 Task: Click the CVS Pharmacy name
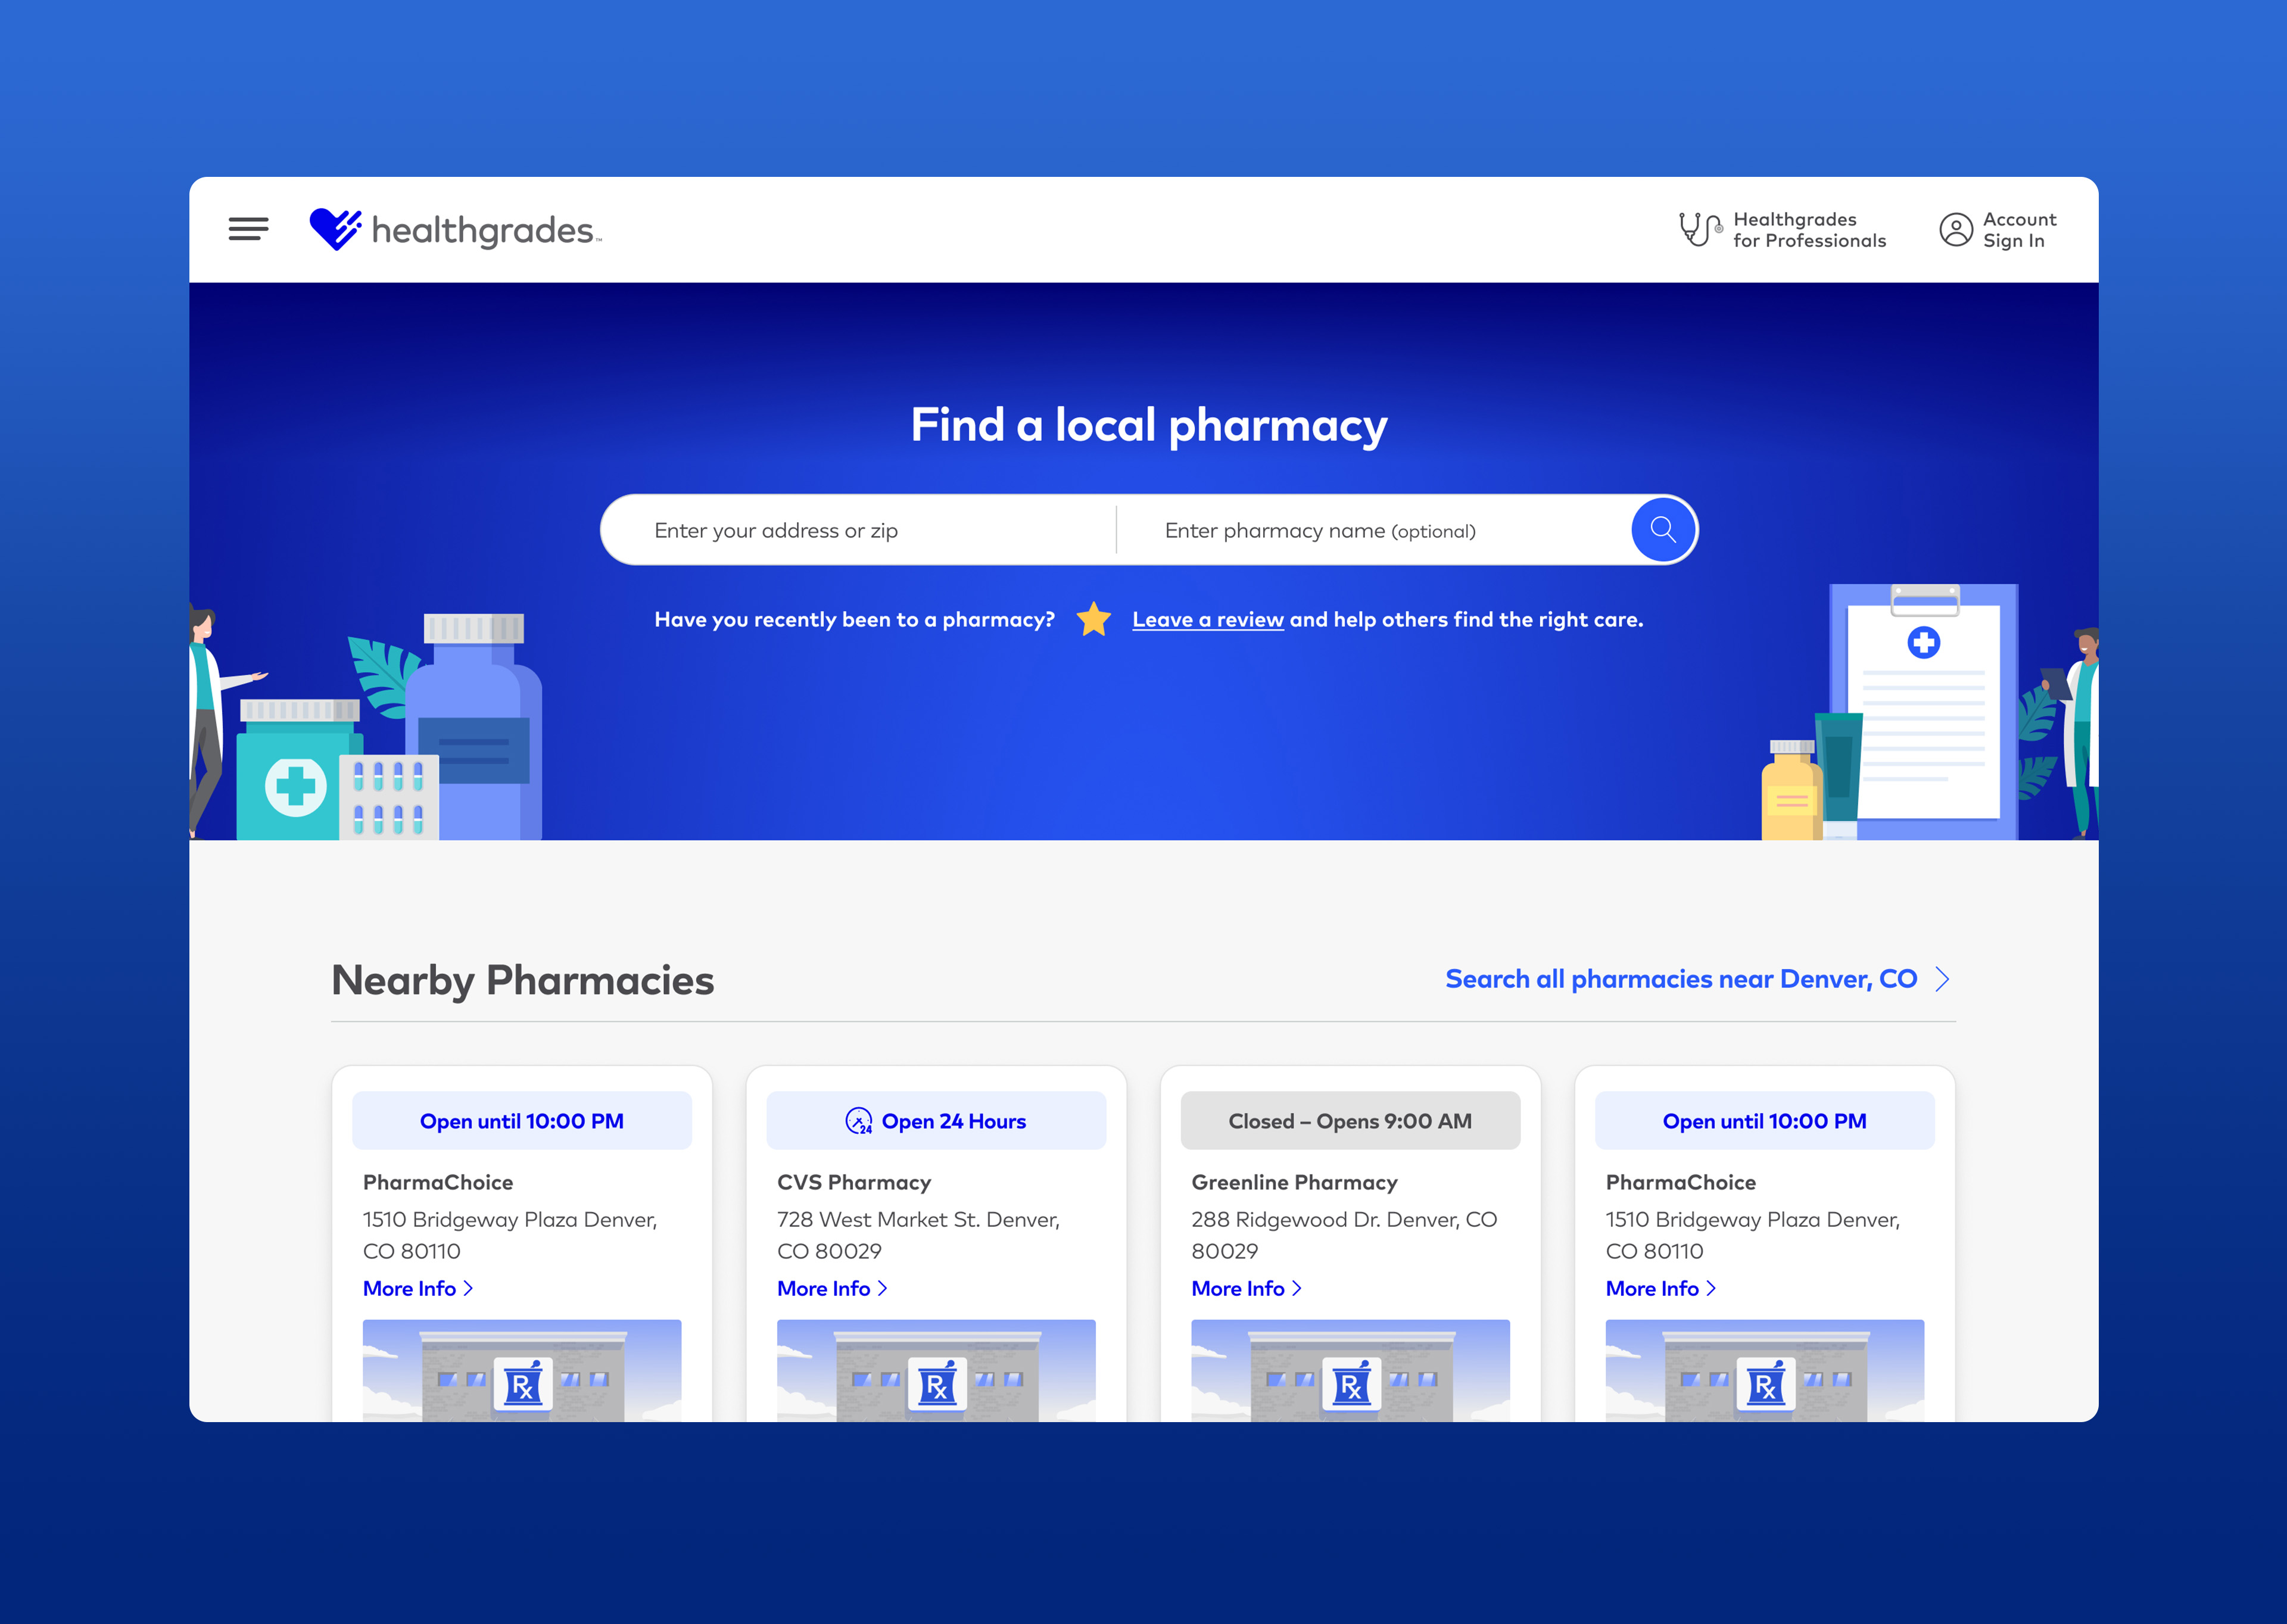854,1182
